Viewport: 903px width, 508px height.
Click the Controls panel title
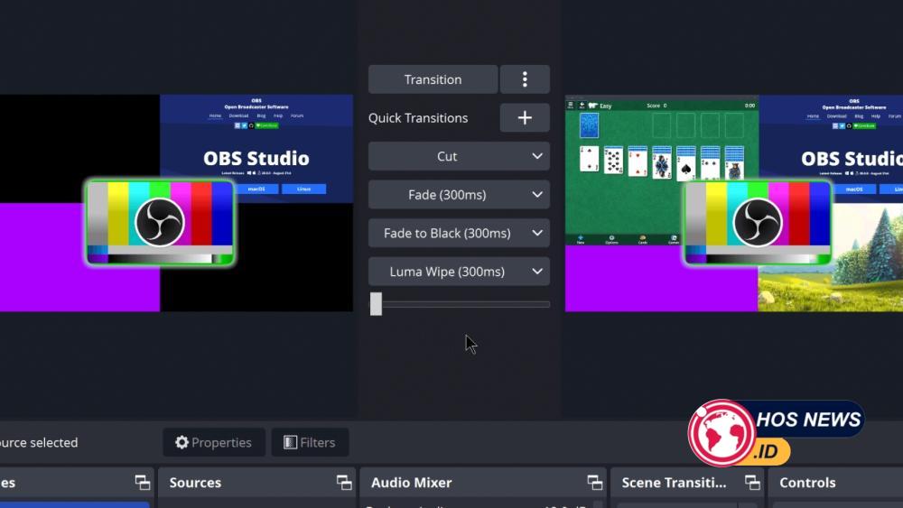pos(807,483)
